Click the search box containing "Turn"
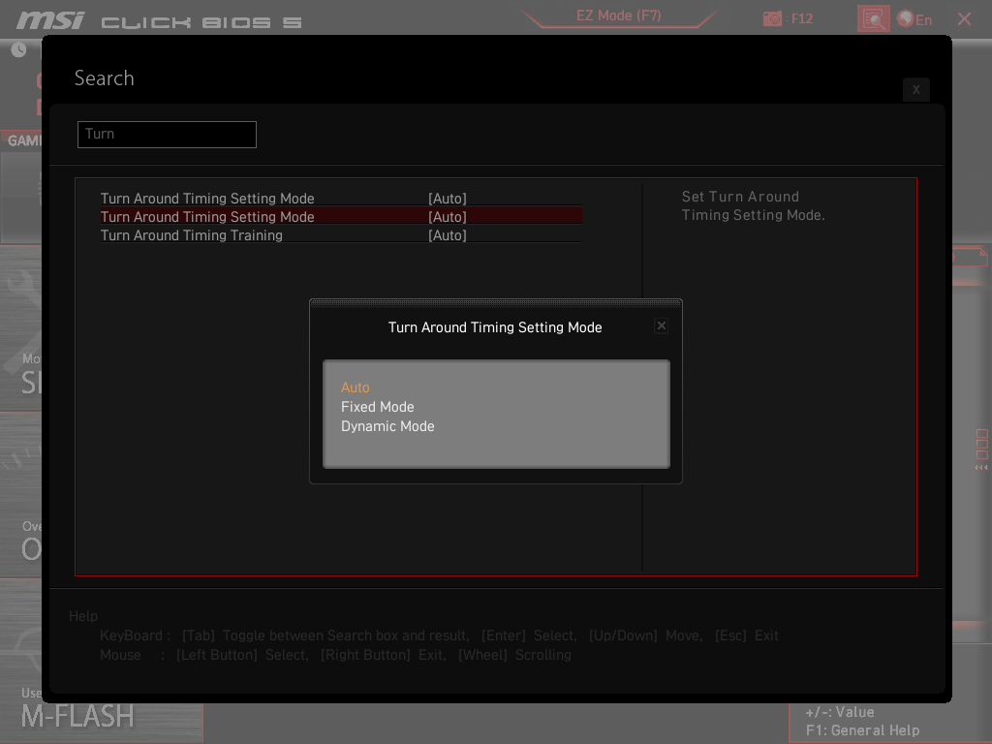The height and width of the screenshot is (744, 992). 167,134
